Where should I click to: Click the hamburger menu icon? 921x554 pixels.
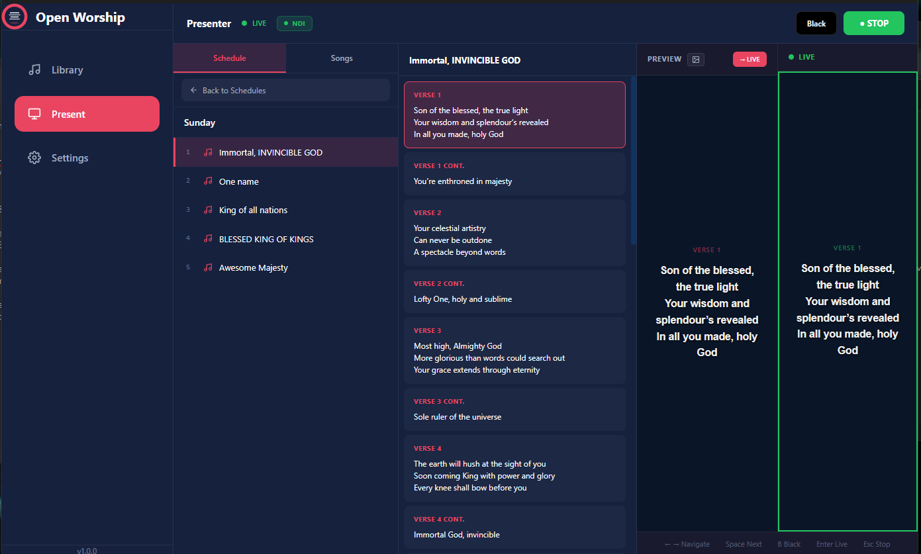15,16
